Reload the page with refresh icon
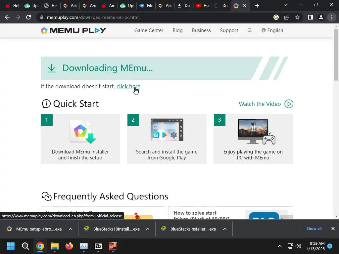The height and width of the screenshot is (254, 339). (x=28, y=17)
